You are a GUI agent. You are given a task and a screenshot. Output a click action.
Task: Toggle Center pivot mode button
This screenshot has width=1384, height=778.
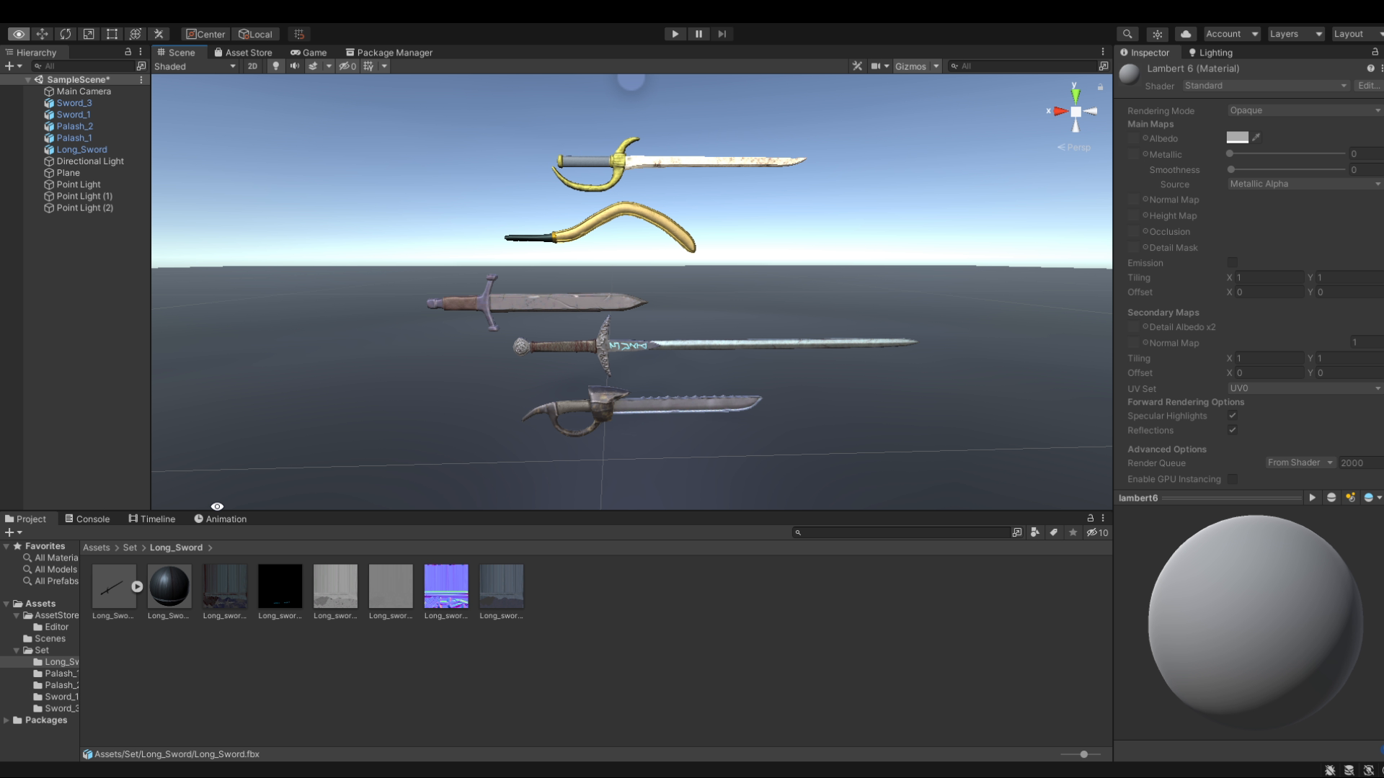206,34
